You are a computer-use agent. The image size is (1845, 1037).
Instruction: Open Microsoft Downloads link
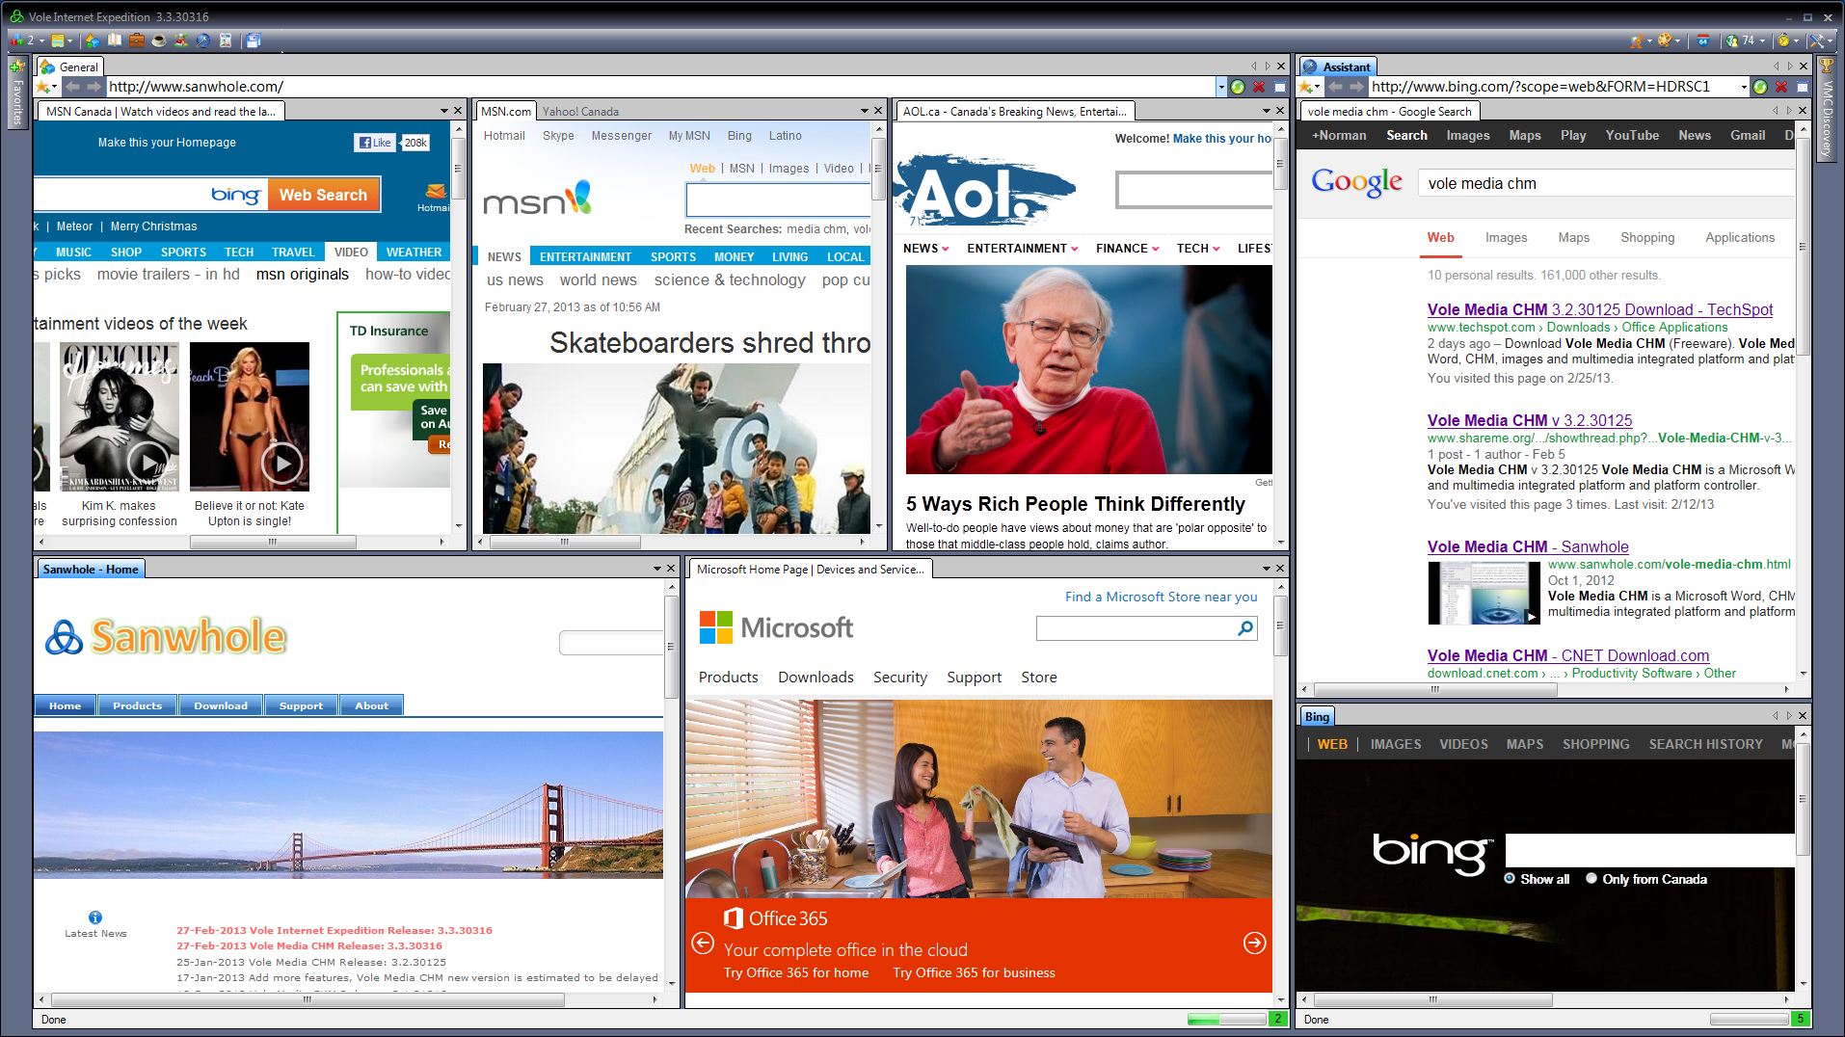(x=816, y=678)
